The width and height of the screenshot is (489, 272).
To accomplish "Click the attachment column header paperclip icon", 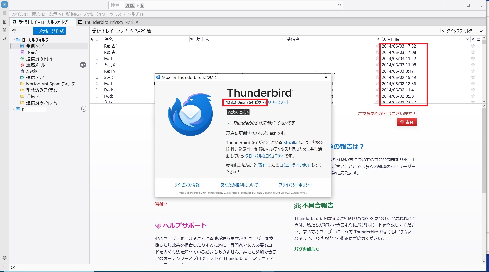I will [97, 39].
